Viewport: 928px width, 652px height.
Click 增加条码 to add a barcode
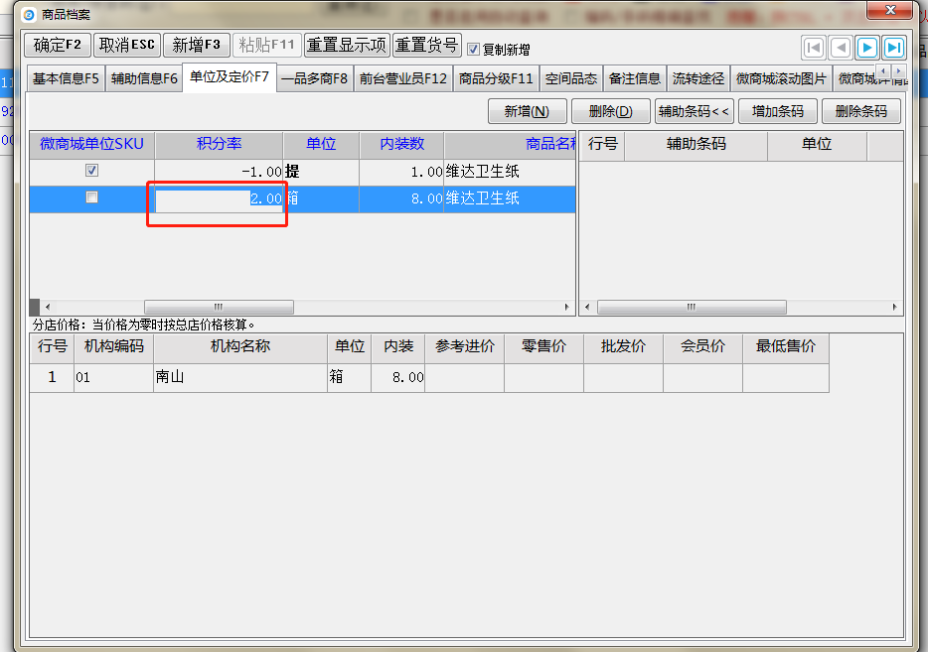click(777, 111)
